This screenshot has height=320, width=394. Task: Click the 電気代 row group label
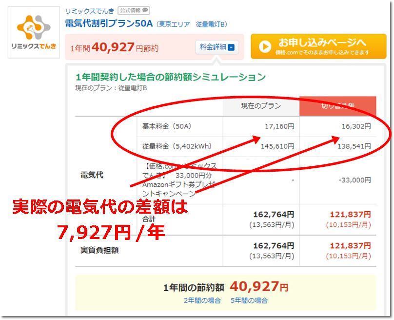(92, 175)
